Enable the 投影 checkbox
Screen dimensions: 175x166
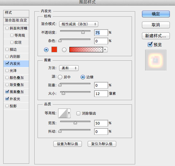7,106
